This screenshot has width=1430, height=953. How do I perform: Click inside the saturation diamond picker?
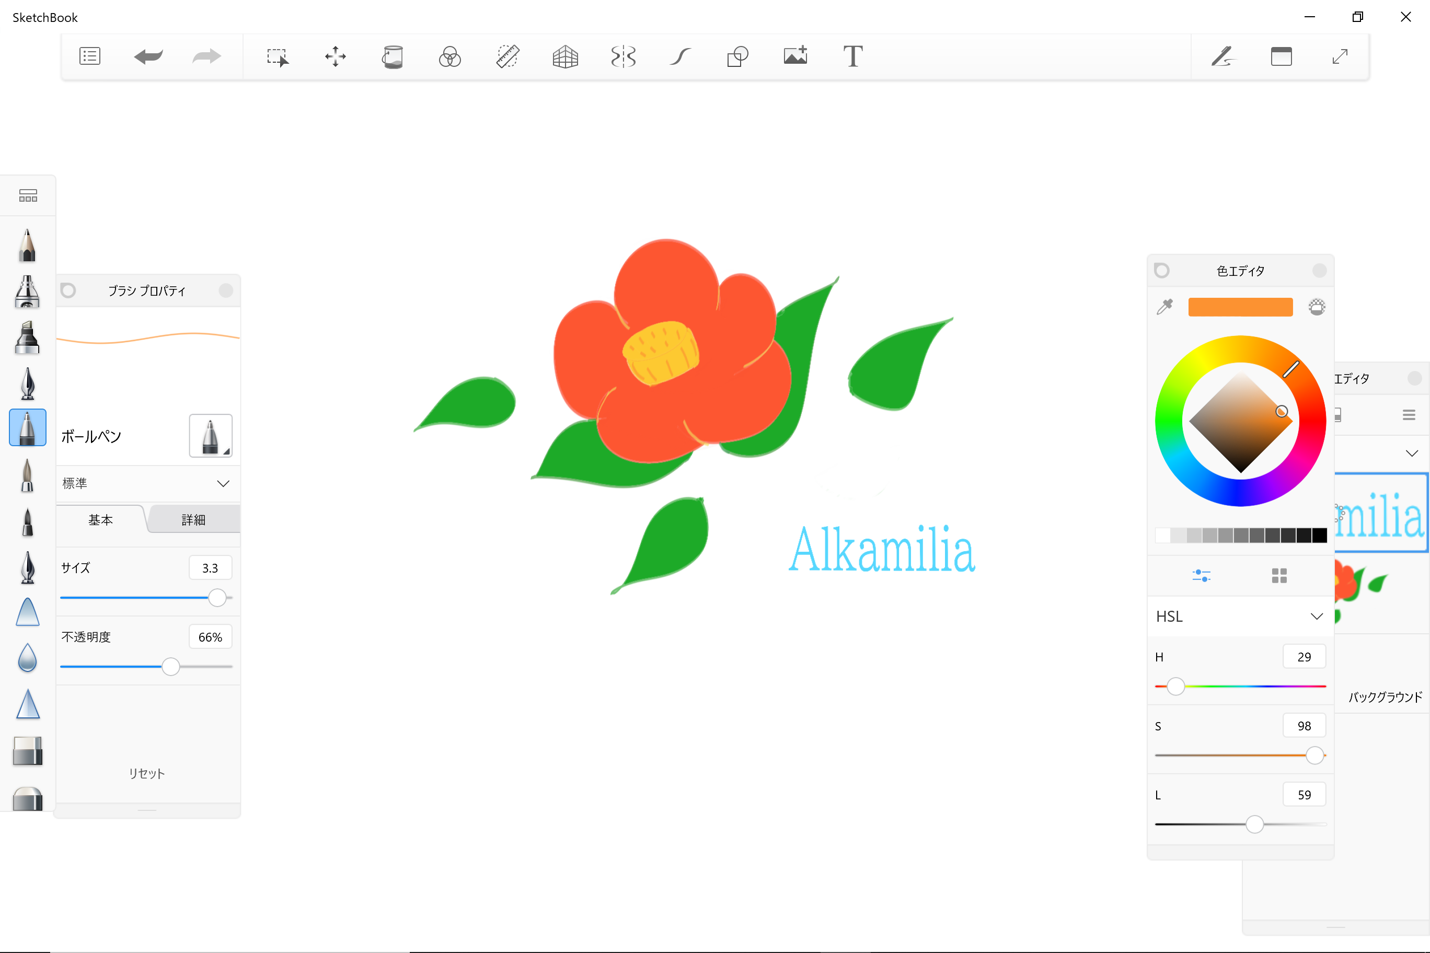[1240, 421]
